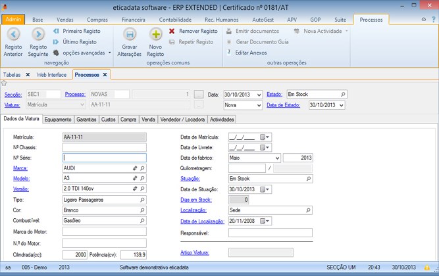Viewport: 439px width, 276px height.
Task: Click the Artigo Viatura link
Action: pos(194,252)
